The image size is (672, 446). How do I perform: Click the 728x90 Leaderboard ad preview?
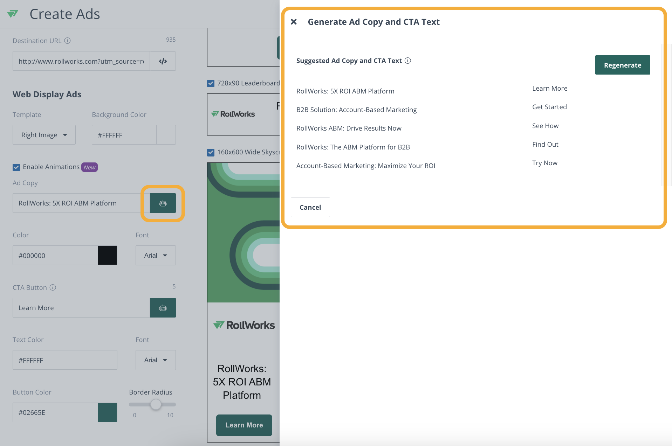click(244, 114)
